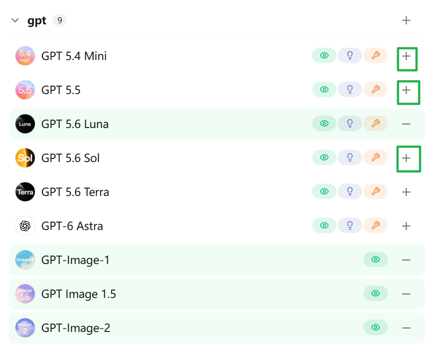This screenshot has width=446, height=358.
Task: Add GPT 5.6 Terra model
Action: click(x=406, y=192)
